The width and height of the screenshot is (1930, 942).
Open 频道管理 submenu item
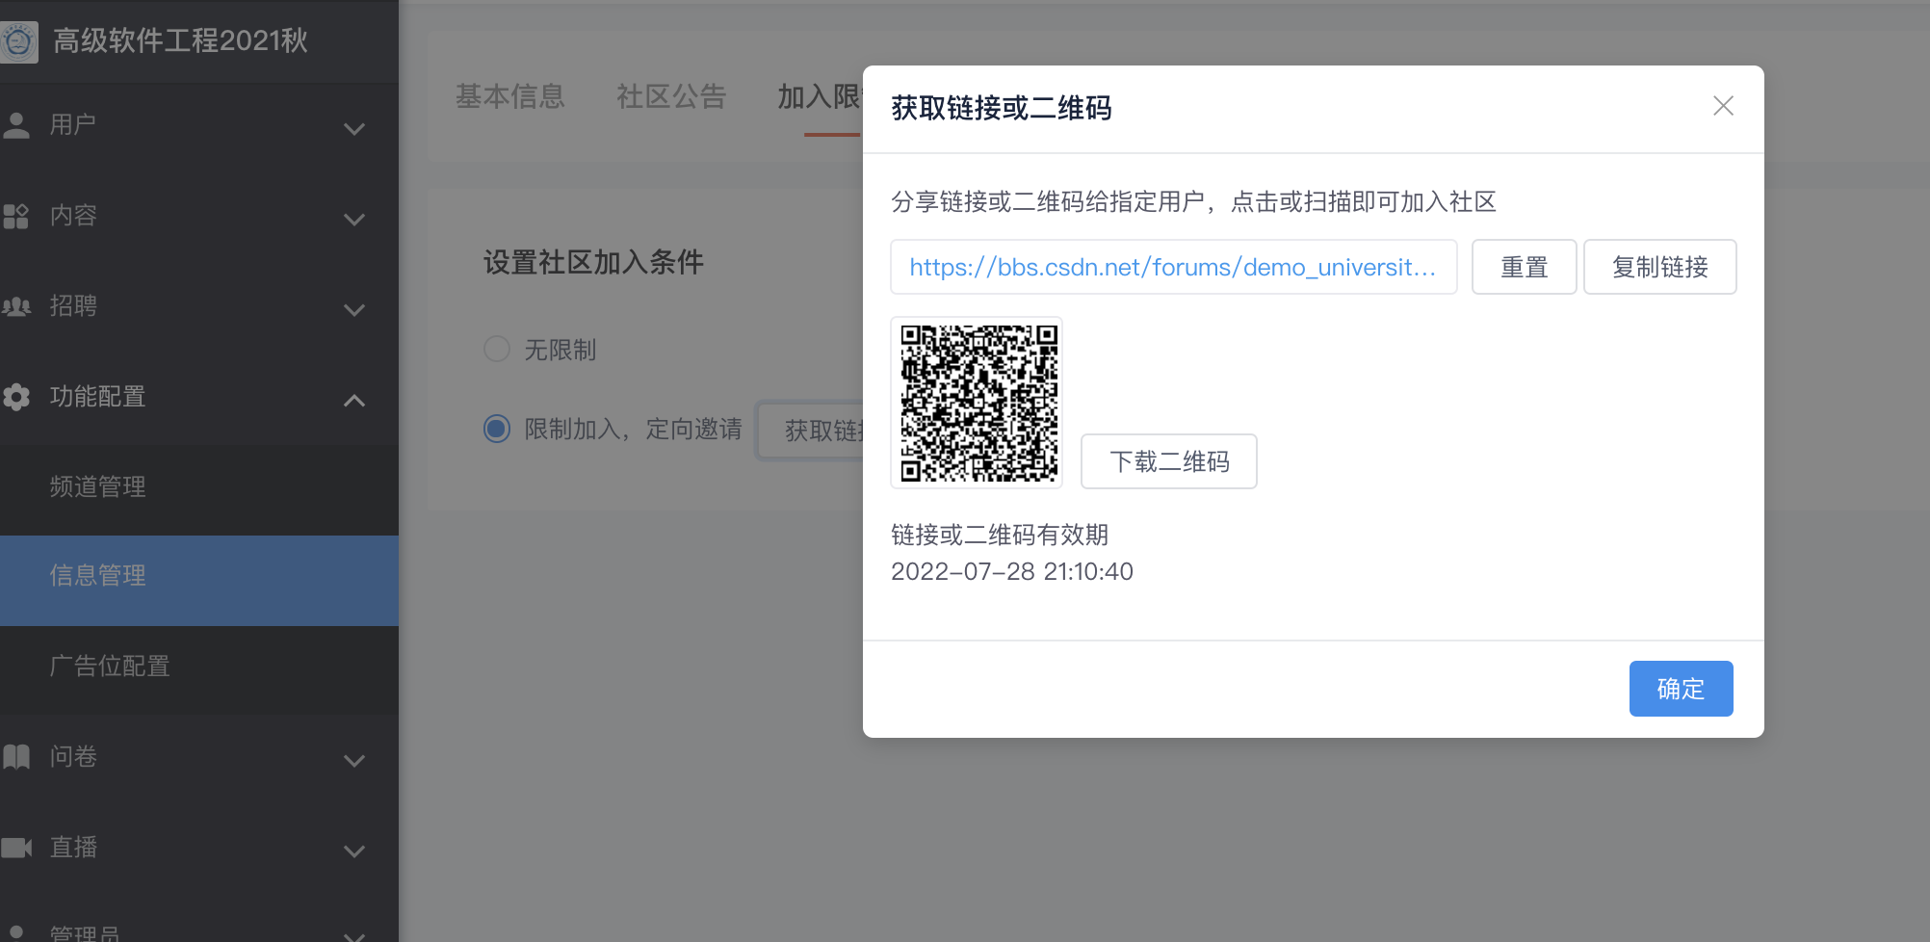[199, 486]
